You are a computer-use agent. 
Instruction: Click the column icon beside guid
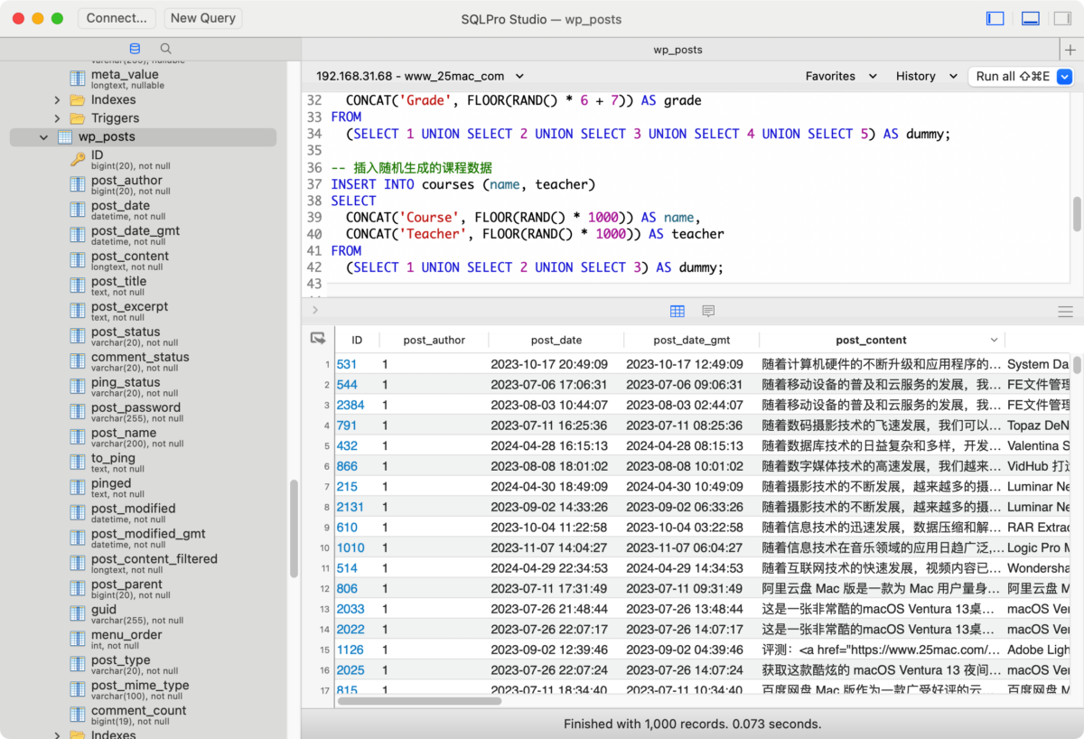click(x=78, y=614)
